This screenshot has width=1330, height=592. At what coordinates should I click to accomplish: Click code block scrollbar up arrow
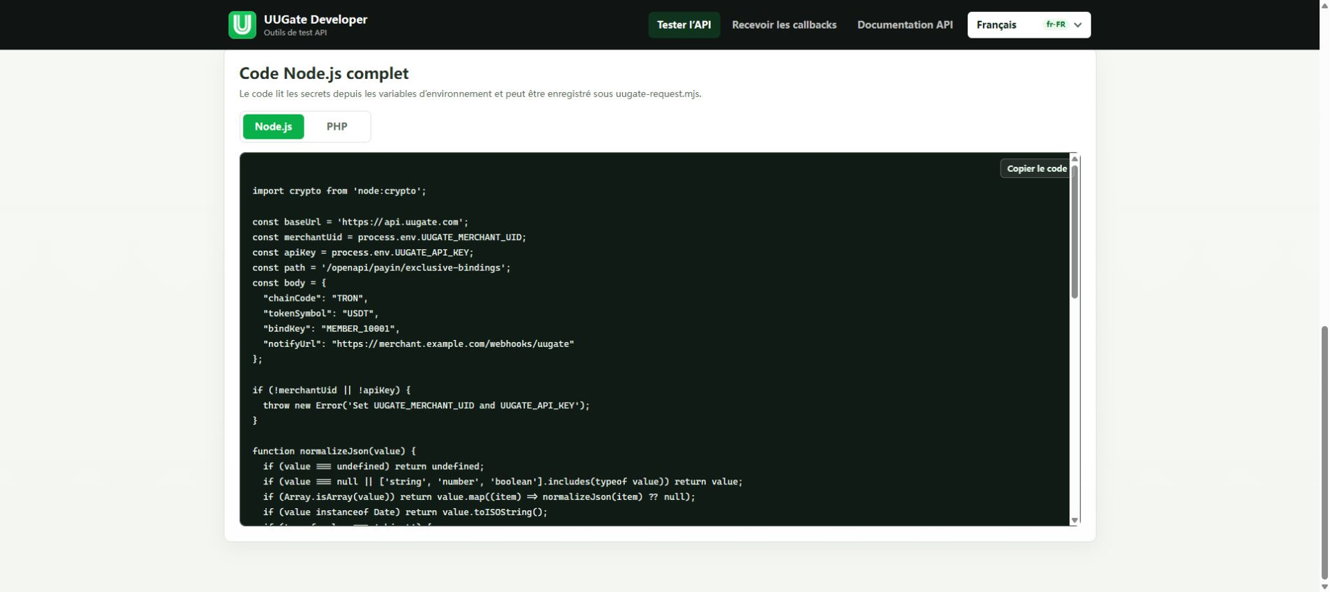(x=1075, y=159)
